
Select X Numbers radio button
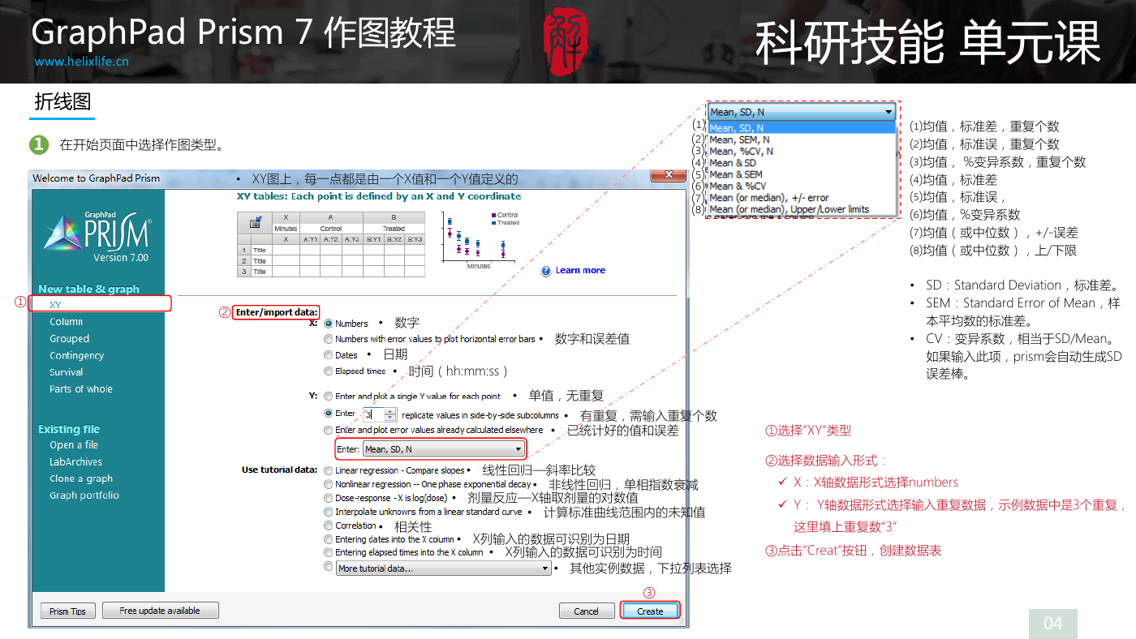[328, 324]
